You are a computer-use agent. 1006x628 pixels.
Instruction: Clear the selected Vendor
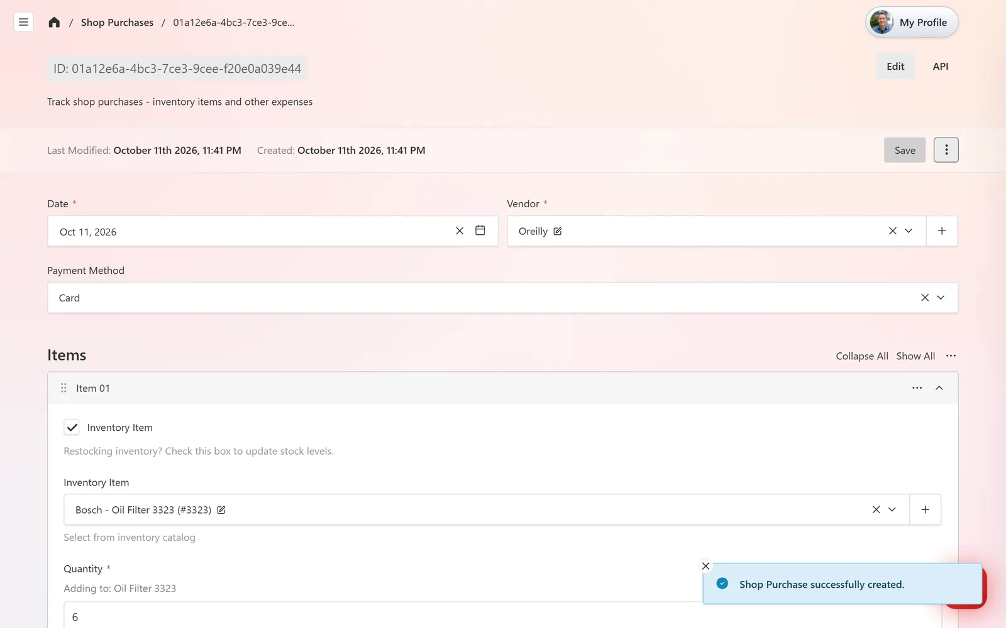click(893, 231)
